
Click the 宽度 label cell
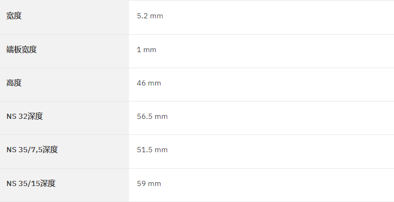[64, 17]
